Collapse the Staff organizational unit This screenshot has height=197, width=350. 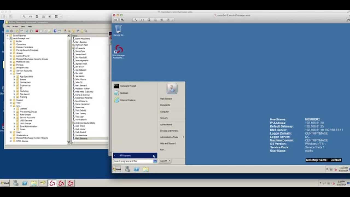pyautogui.click(x=11, y=74)
